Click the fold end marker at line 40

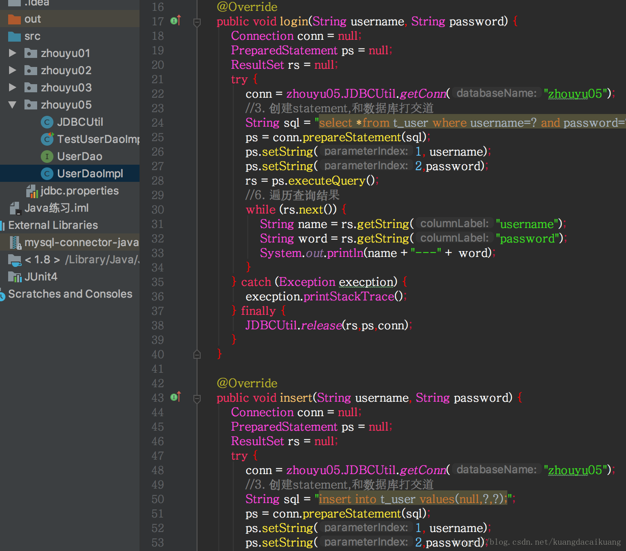pyautogui.click(x=197, y=354)
